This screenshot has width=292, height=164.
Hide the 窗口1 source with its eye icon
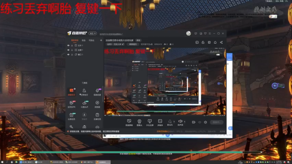point(68,55)
